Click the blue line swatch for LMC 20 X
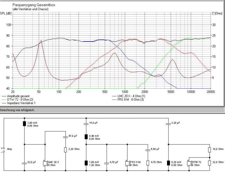 [114, 96]
